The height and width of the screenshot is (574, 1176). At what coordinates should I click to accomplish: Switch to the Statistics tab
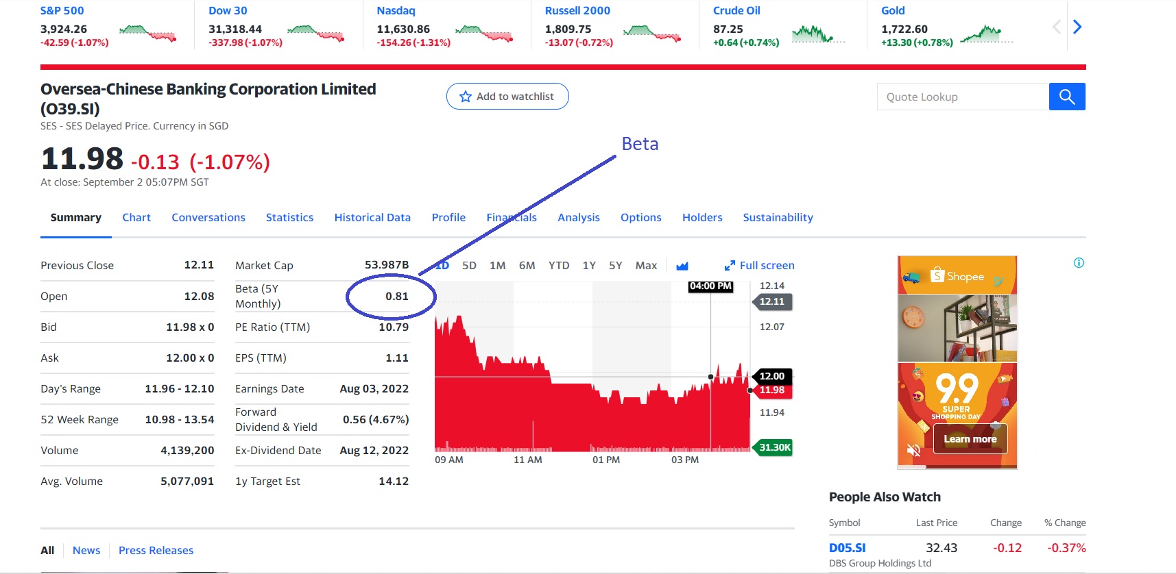pos(289,217)
